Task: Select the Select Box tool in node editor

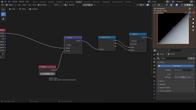Action: click(x=3, y=9)
